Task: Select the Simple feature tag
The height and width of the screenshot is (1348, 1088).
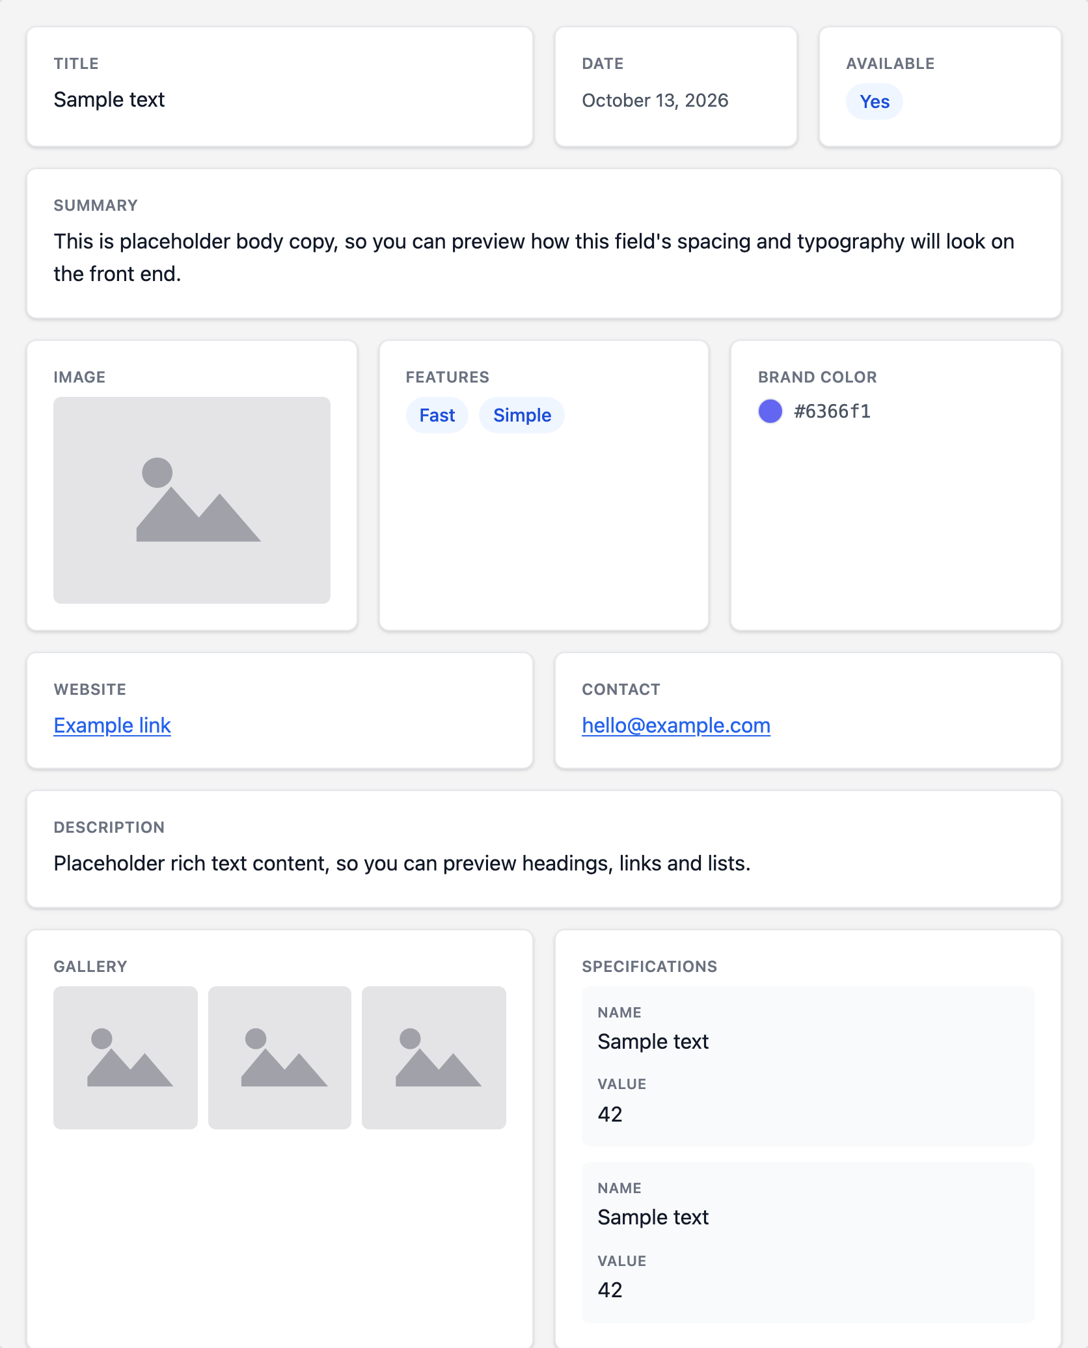Action: pos(522,415)
